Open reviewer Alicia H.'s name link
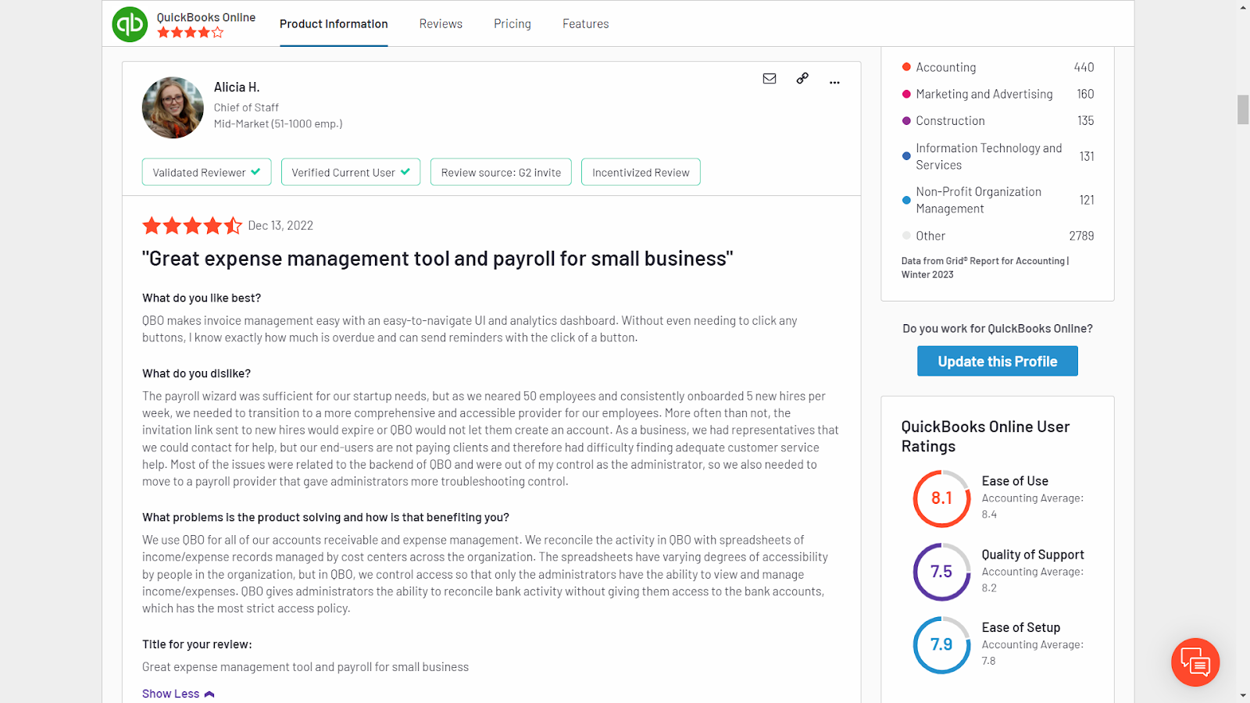The height and width of the screenshot is (703, 1250). click(237, 87)
